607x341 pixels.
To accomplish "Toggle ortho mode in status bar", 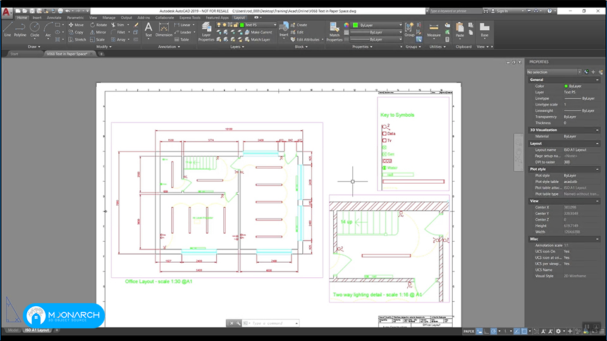I will coord(487,332).
